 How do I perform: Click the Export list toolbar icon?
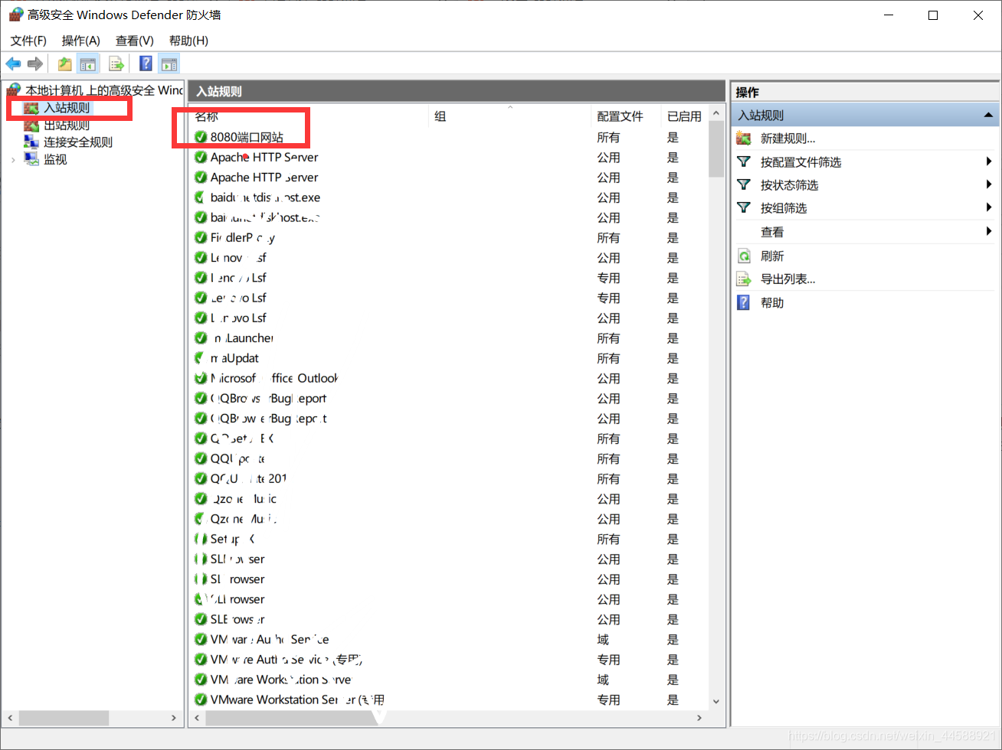(116, 64)
